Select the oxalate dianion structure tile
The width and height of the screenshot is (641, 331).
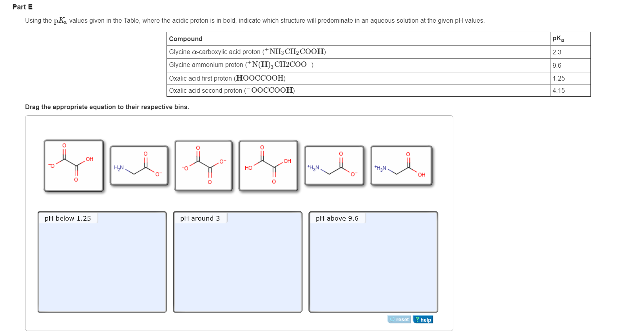(204, 166)
